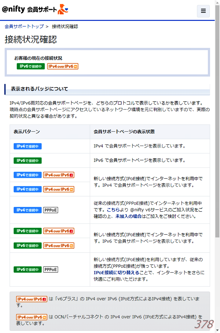The height and width of the screenshot is (333, 220).
Task: Open the 未加入の場合 link
Action: pyautogui.click(x=128, y=216)
